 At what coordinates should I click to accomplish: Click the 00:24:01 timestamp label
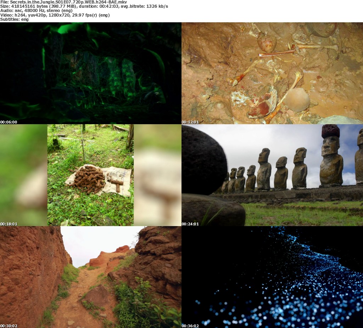[x=190, y=224]
